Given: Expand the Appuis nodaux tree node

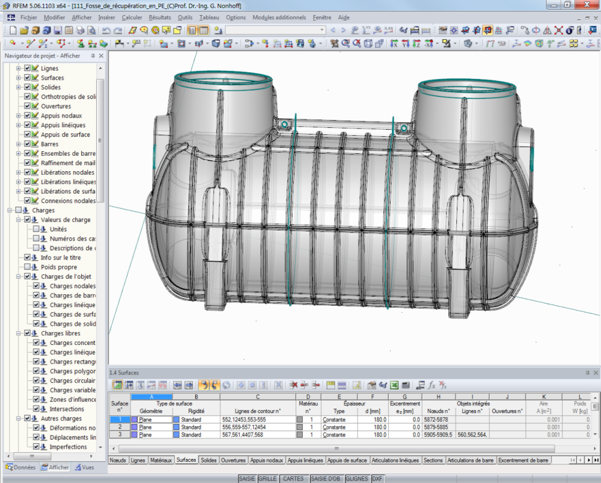Looking at the screenshot, I should tap(19, 116).
